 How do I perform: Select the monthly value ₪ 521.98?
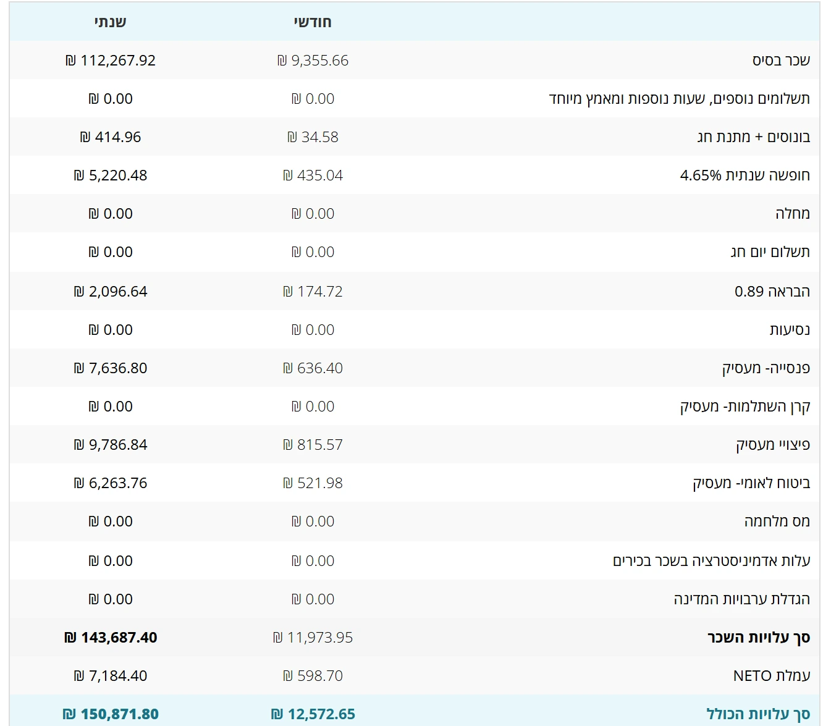[x=313, y=483]
